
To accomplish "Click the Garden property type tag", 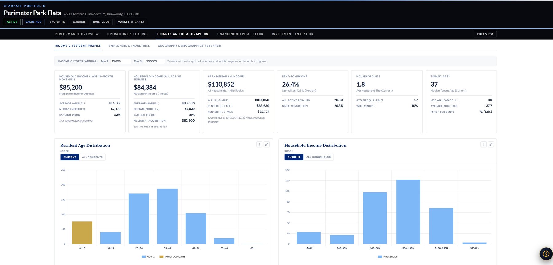I will click(x=79, y=22).
